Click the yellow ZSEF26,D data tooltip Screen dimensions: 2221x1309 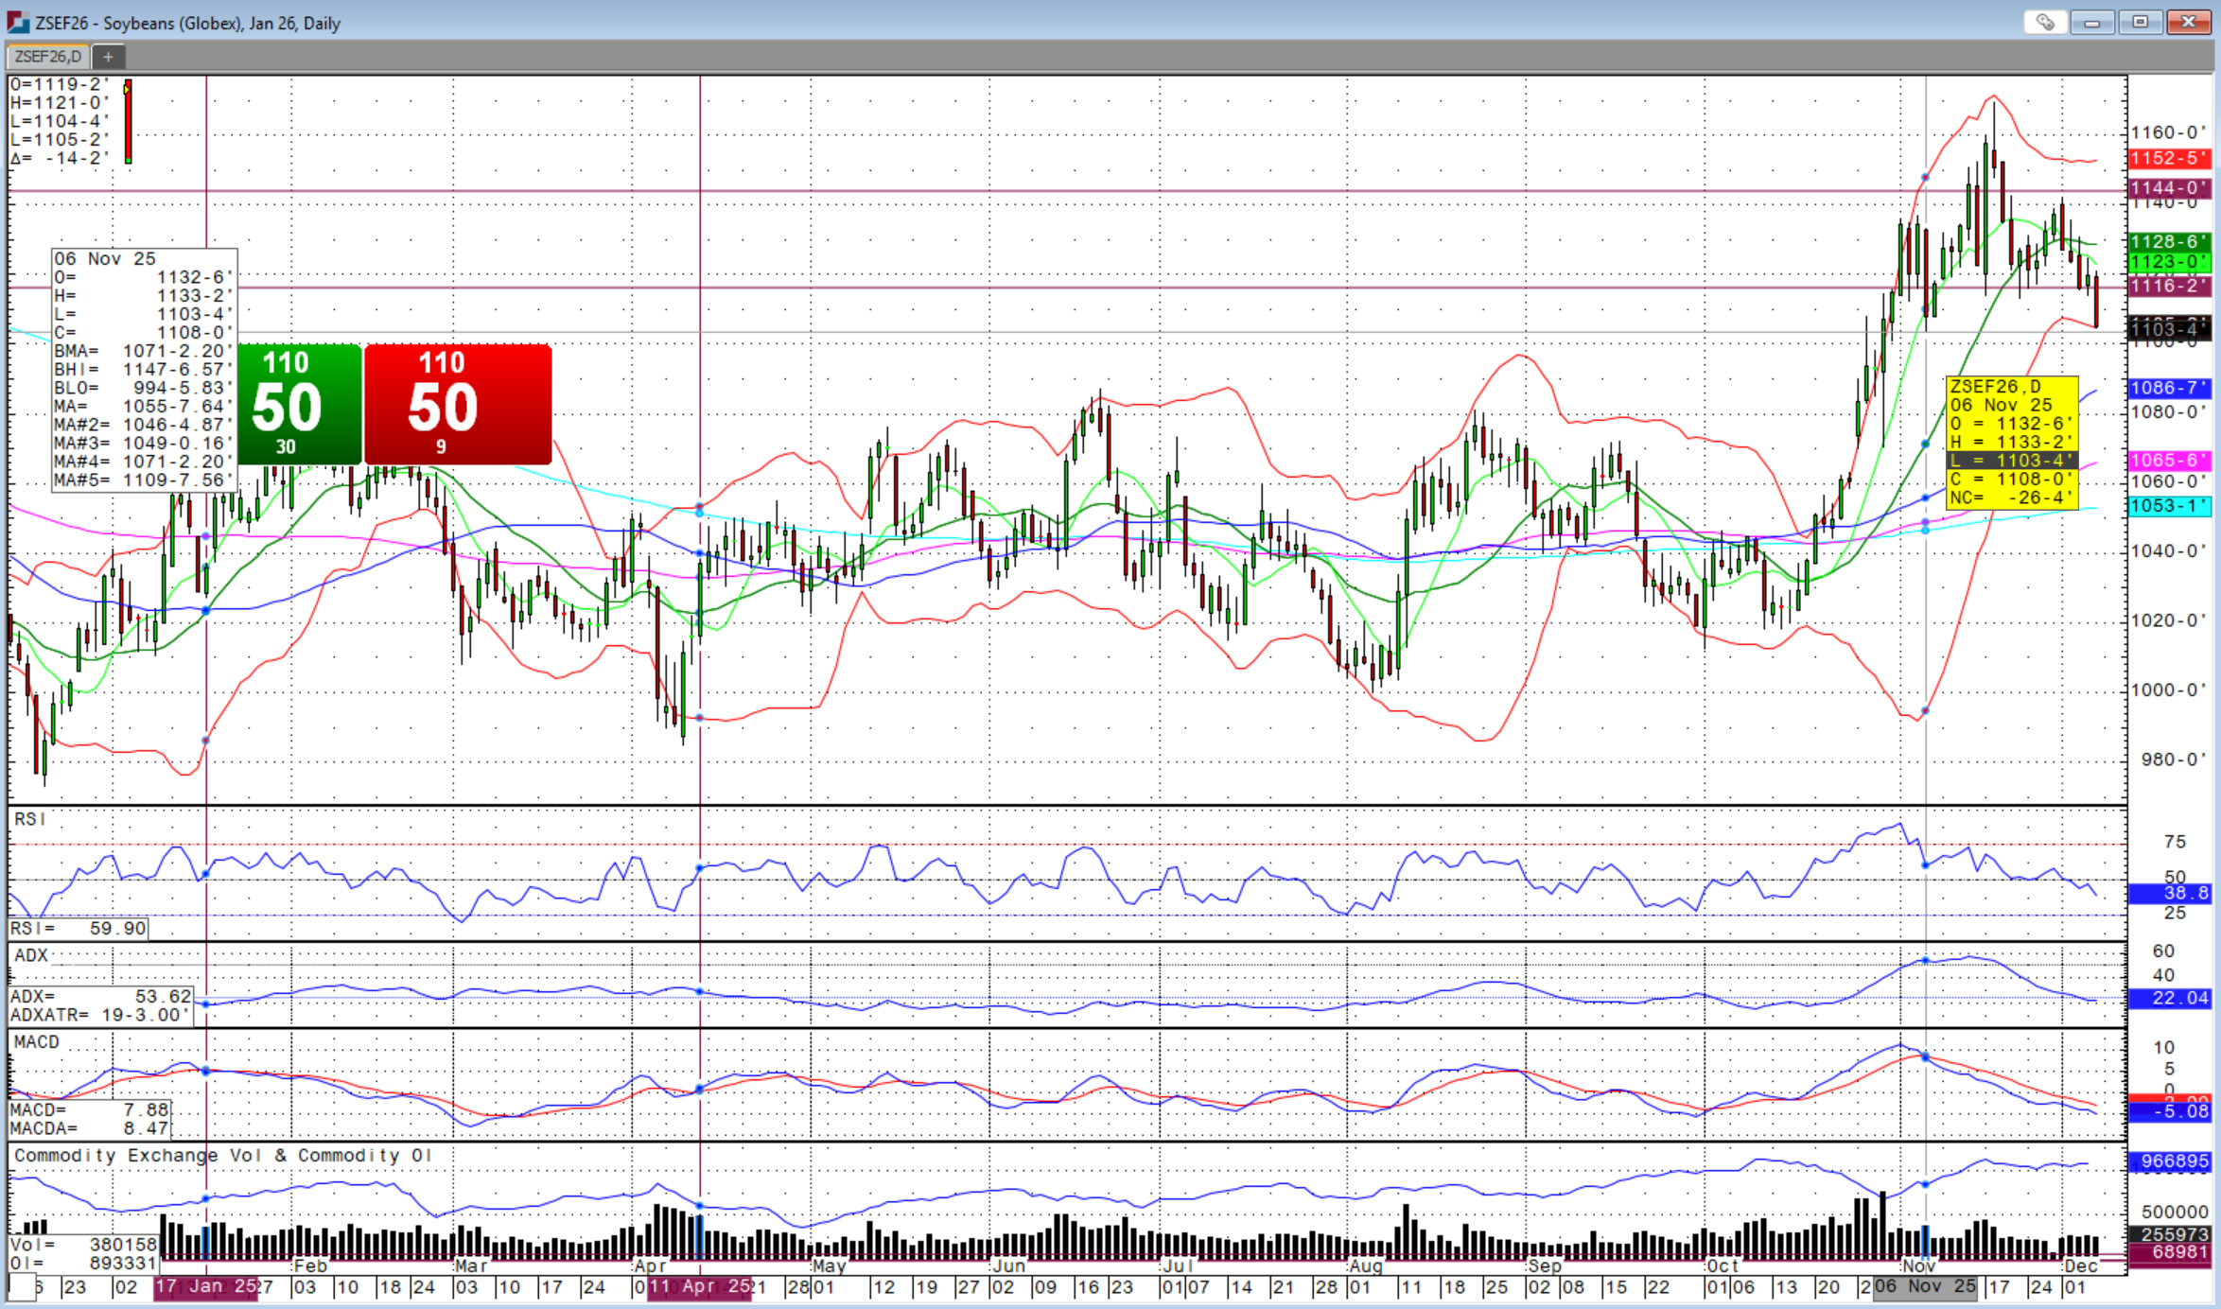coord(2011,442)
